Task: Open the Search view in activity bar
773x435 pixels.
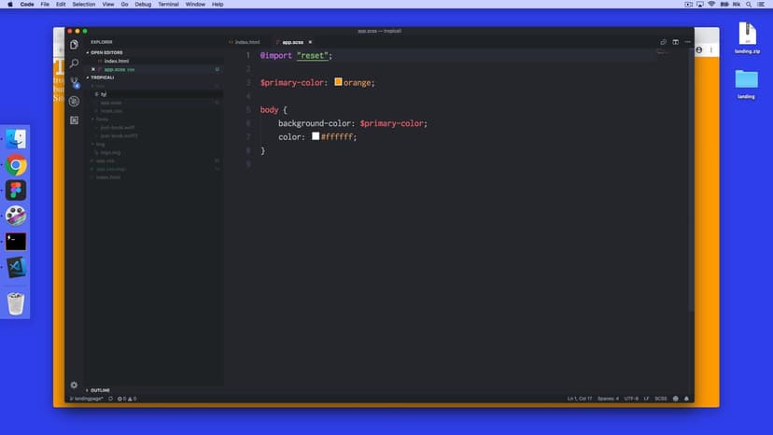Action: tap(74, 63)
